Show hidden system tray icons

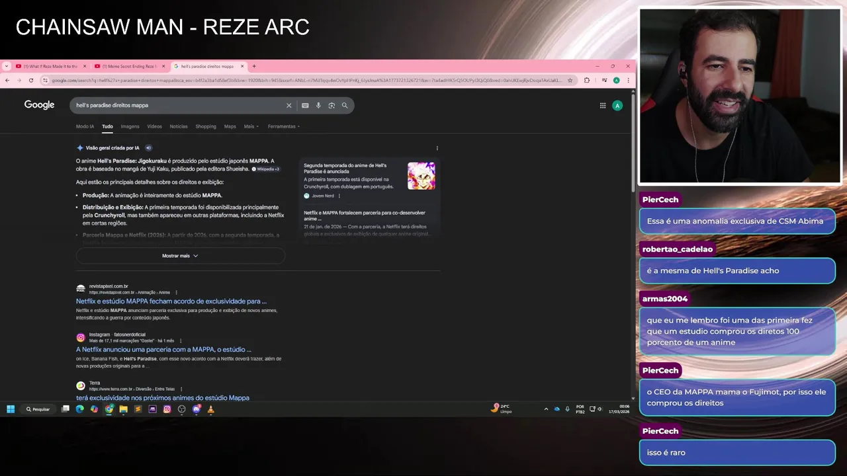pyautogui.click(x=546, y=409)
